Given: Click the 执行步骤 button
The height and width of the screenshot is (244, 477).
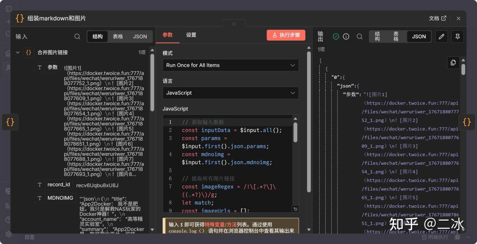Looking at the screenshot, I should tap(286, 35).
